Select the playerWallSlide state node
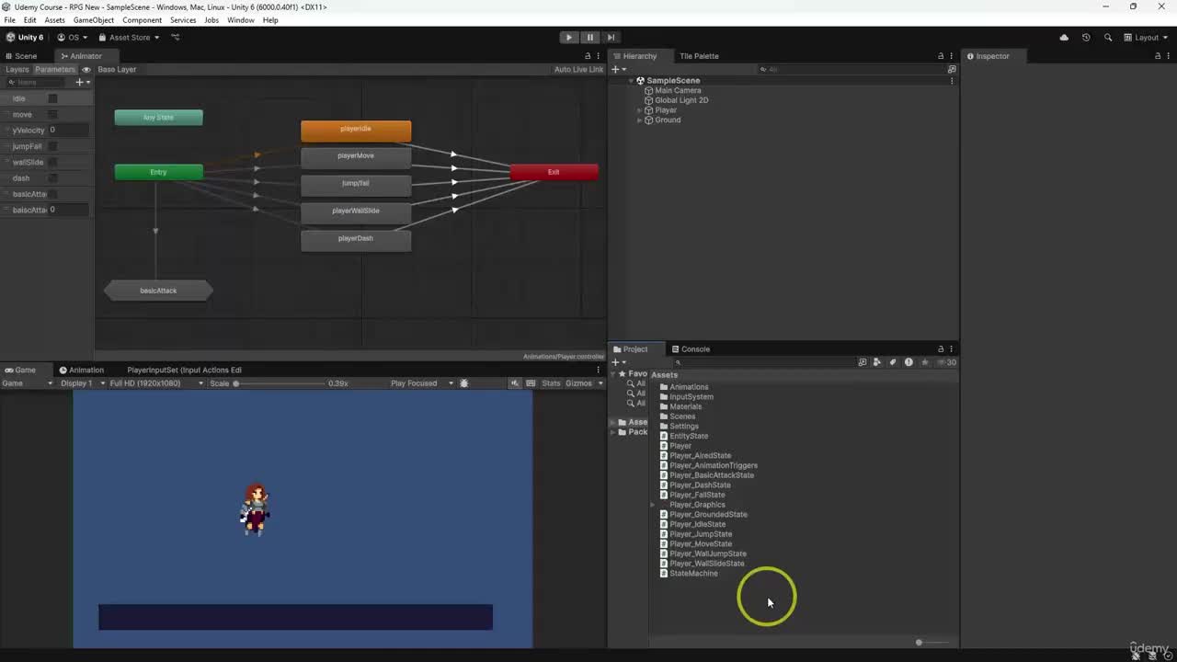The image size is (1177, 662). (356, 211)
